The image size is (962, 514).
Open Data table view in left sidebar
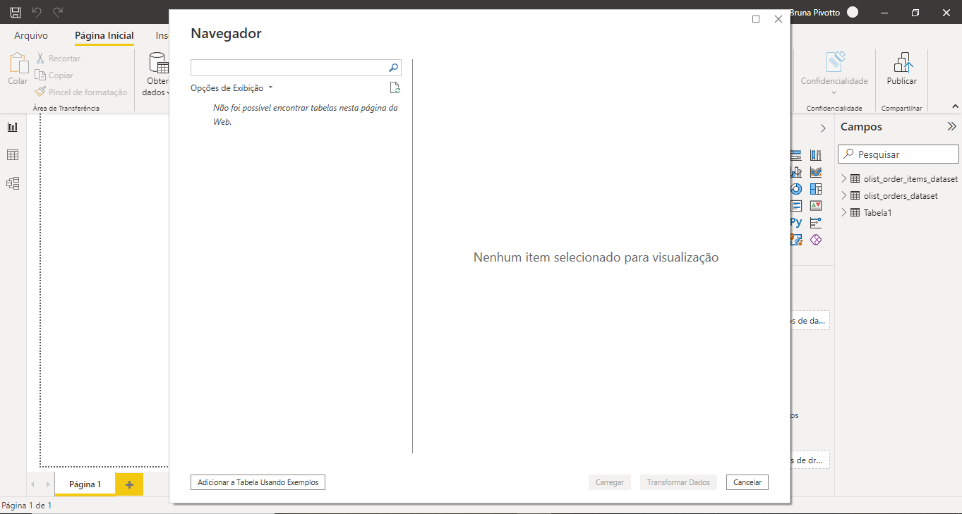point(13,155)
